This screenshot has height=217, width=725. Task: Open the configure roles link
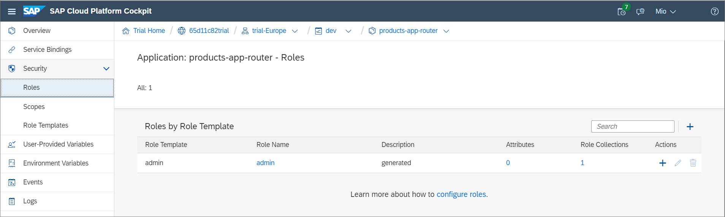tap(461, 194)
